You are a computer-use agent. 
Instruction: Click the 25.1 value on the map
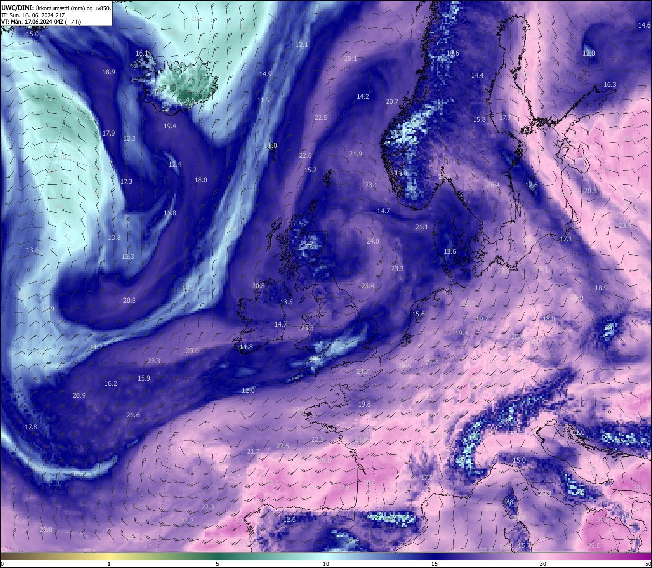point(350,59)
